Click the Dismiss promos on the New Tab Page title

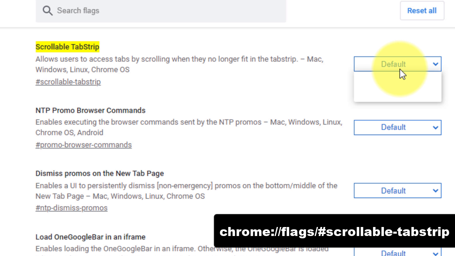[x=99, y=173]
